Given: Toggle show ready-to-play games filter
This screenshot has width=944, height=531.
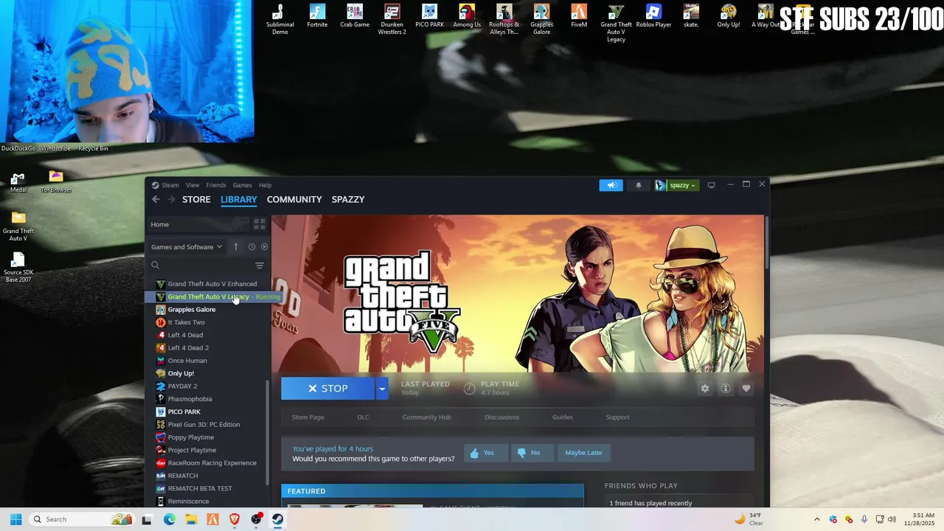Looking at the screenshot, I should tap(264, 247).
